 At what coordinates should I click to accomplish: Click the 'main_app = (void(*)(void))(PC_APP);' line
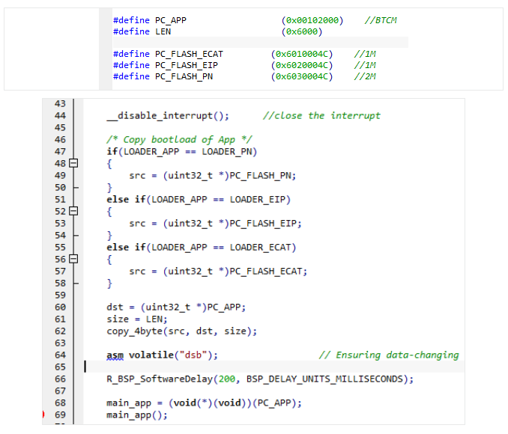pos(204,403)
